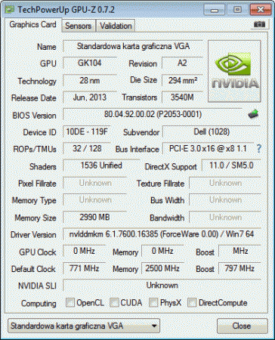Click the Pixel Fillrate Unknown field
The height and width of the screenshot is (340, 275).
pyautogui.click(x=95, y=183)
